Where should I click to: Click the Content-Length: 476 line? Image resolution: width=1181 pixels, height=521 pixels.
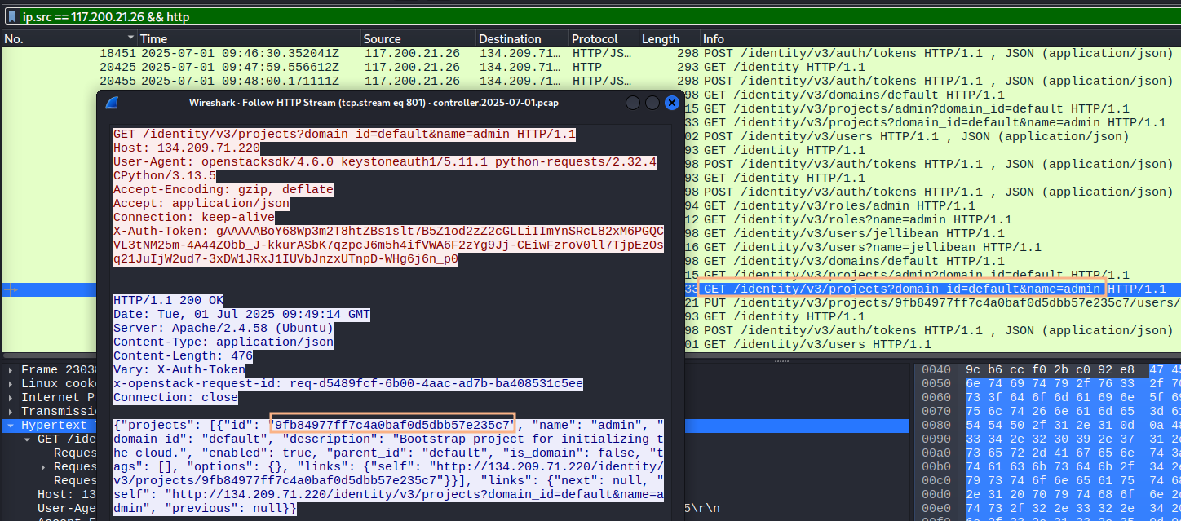click(183, 355)
